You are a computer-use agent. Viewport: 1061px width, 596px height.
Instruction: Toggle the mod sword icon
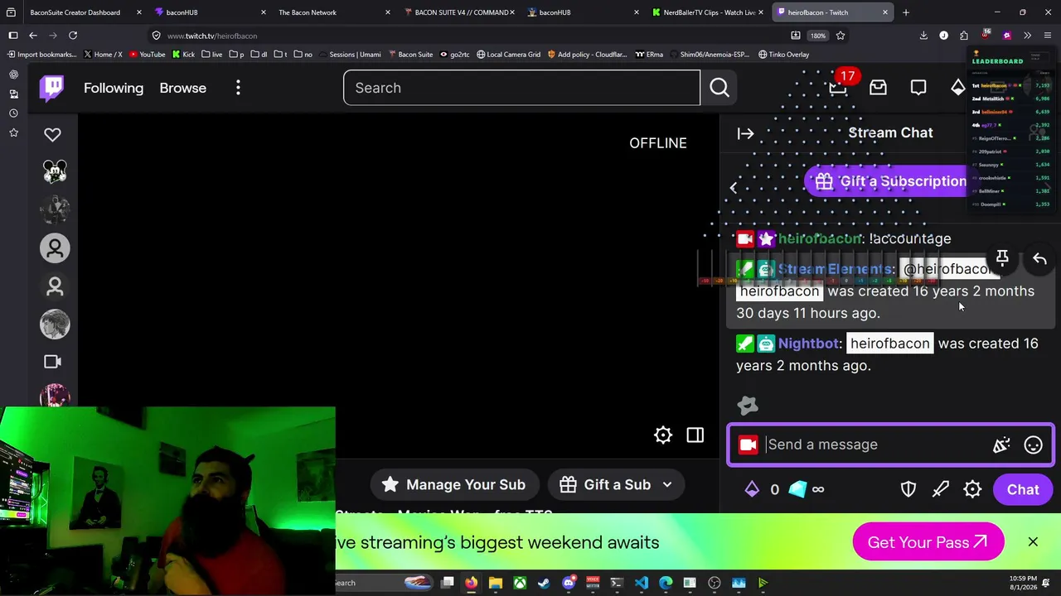940,489
